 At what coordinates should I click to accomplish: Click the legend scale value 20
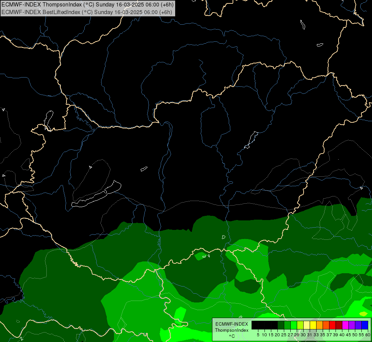click(277, 335)
